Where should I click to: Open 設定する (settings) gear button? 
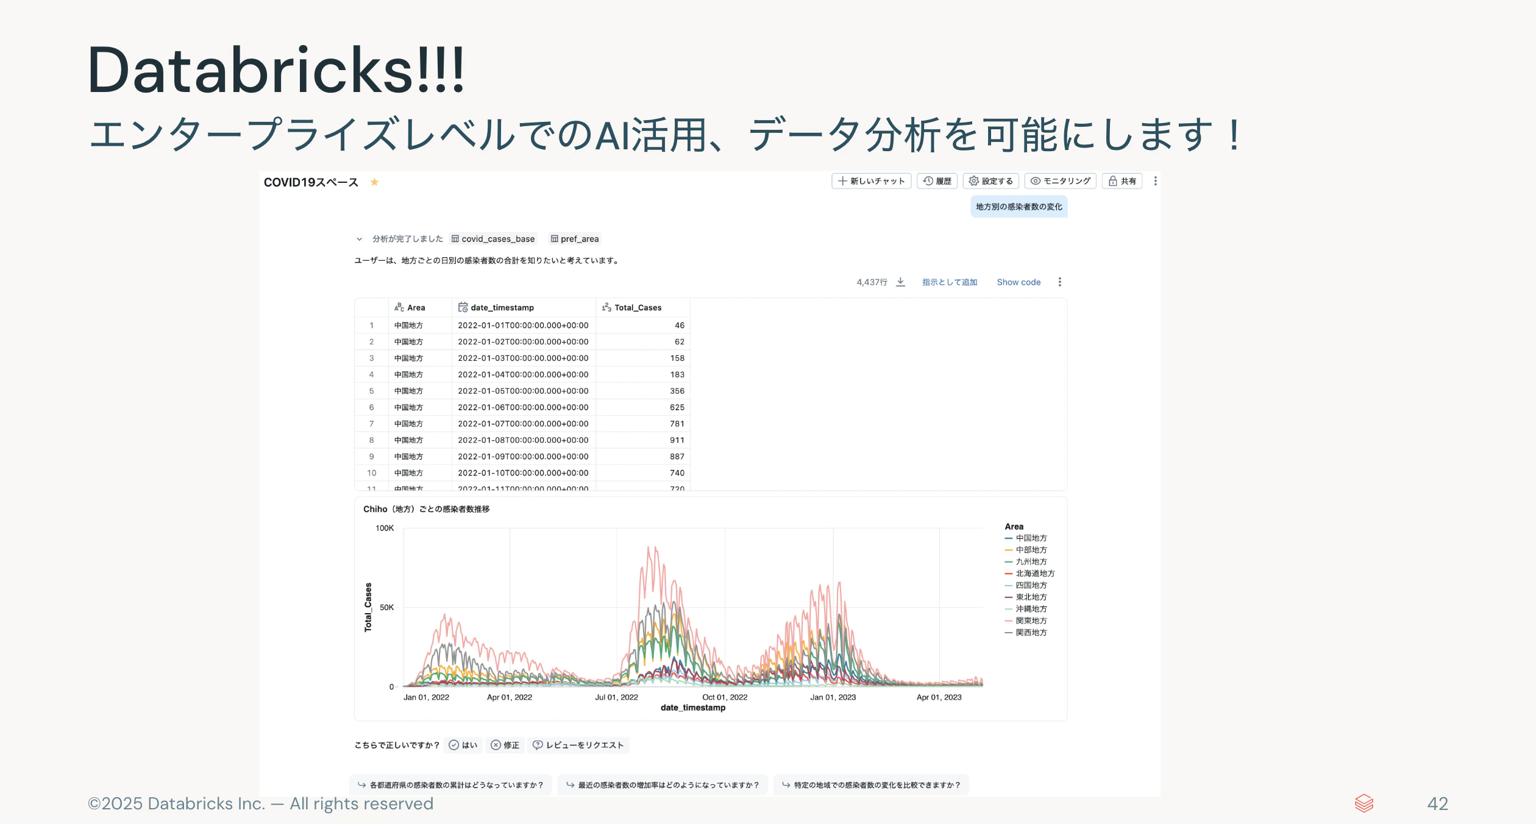pos(990,181)
